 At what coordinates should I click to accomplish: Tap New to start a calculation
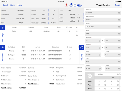[20, 5]
